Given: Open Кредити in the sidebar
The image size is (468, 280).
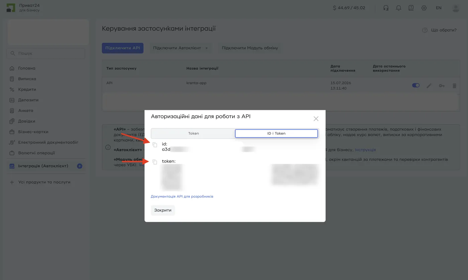Looking at the screenshot, I should pyautogui.click(x=27, y=89).
